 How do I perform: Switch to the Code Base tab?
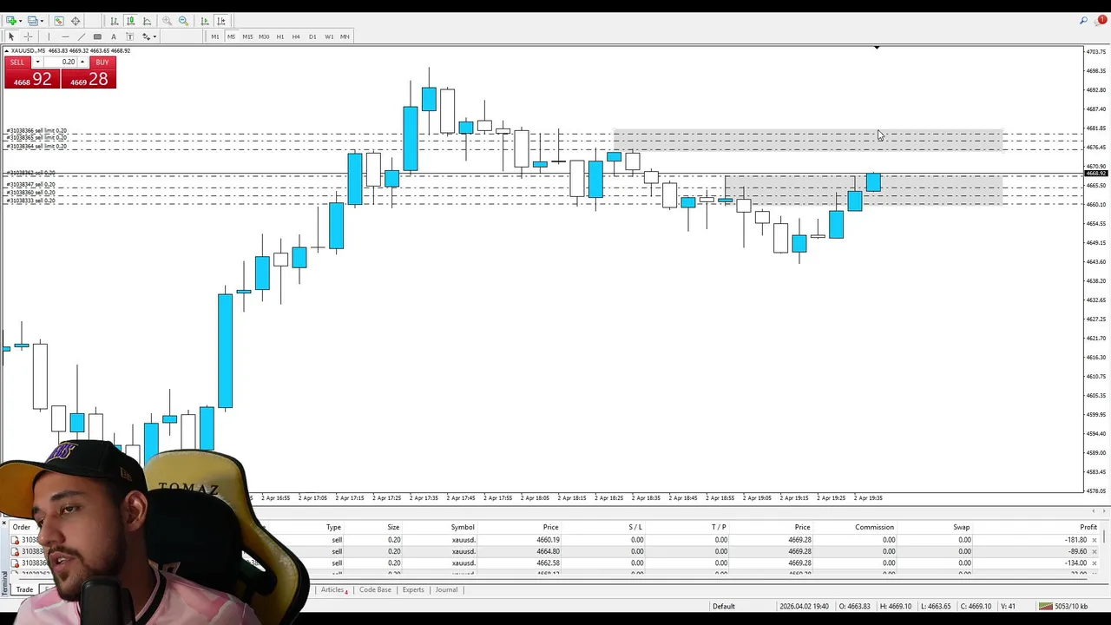pos(375,589)
